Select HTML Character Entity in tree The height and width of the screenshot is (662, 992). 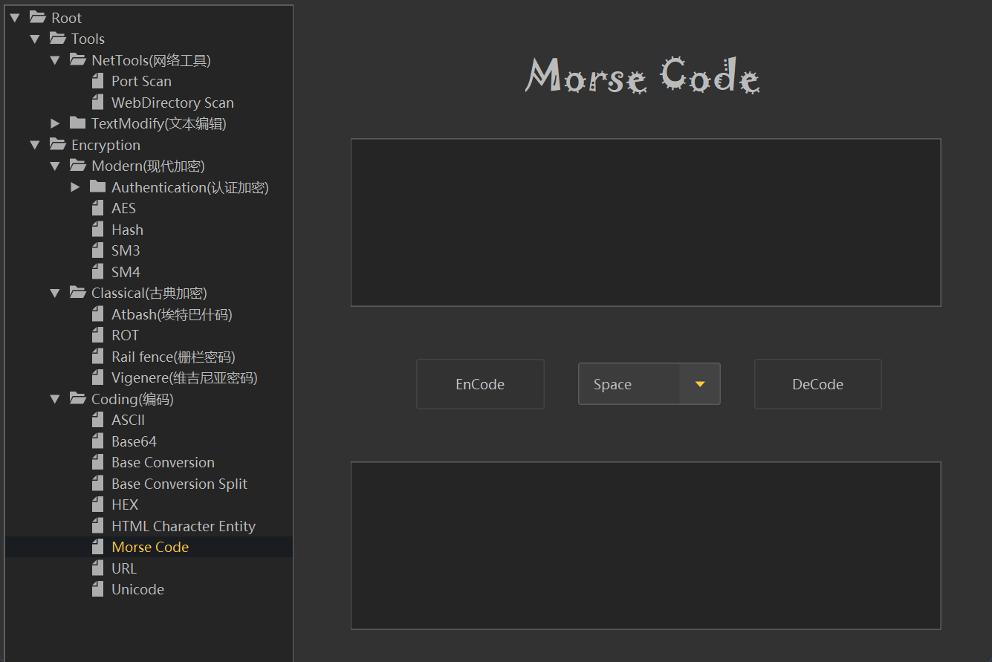click(x=183, y=526)
